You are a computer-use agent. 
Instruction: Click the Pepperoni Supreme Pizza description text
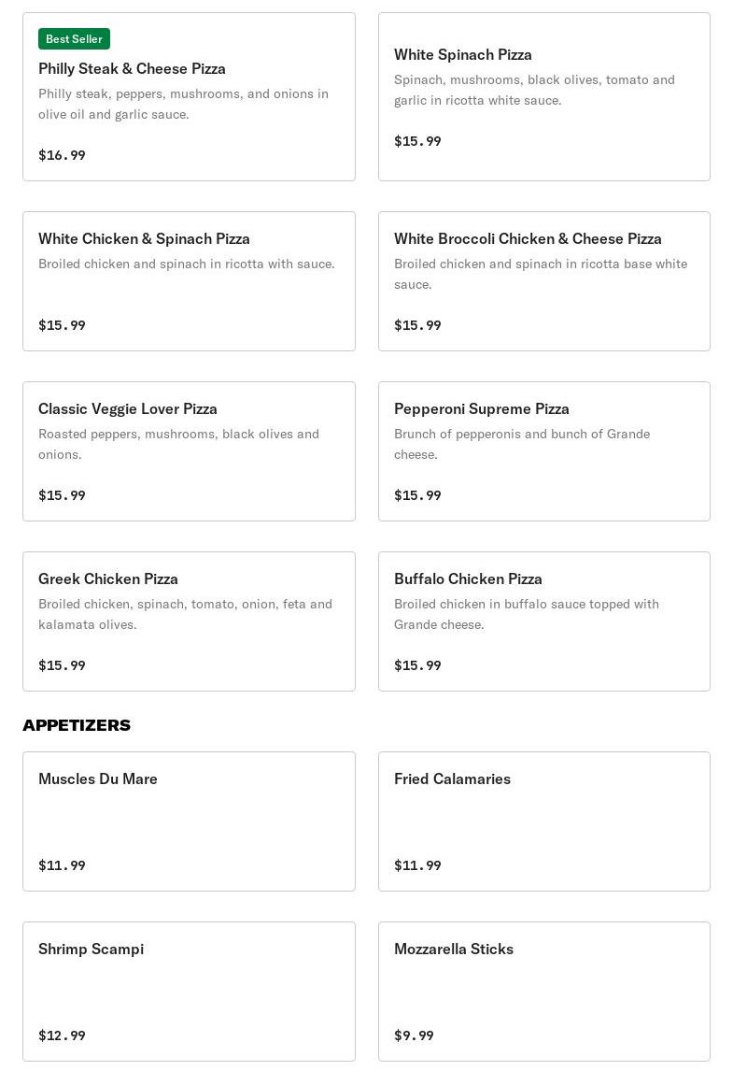[522, 444]
